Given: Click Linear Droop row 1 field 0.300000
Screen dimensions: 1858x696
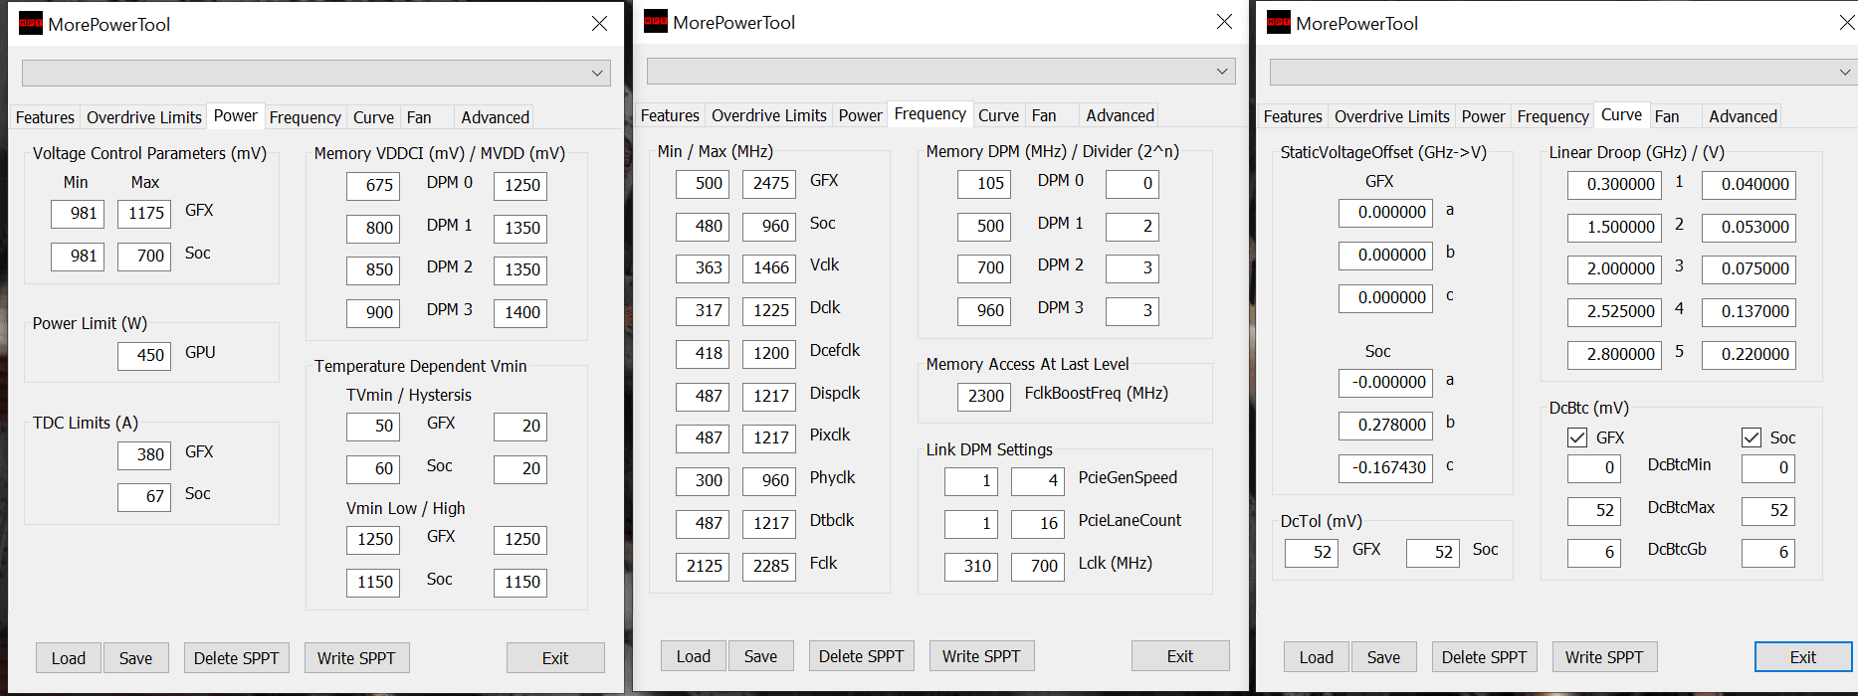Looking at the screenshot, I should [x=1614, y=184].
